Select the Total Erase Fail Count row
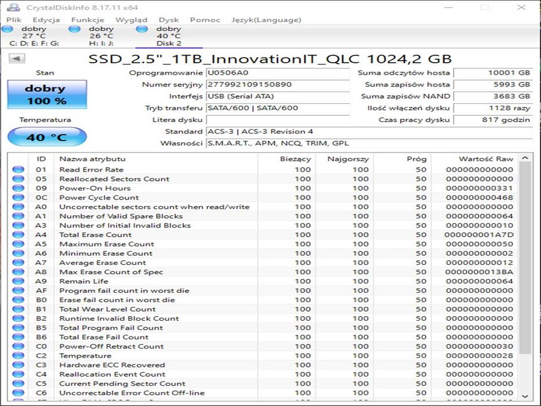This screenshot has height=406, width=541. point(263,338)
